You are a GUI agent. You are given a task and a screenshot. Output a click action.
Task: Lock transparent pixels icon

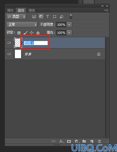coord(19,33)
